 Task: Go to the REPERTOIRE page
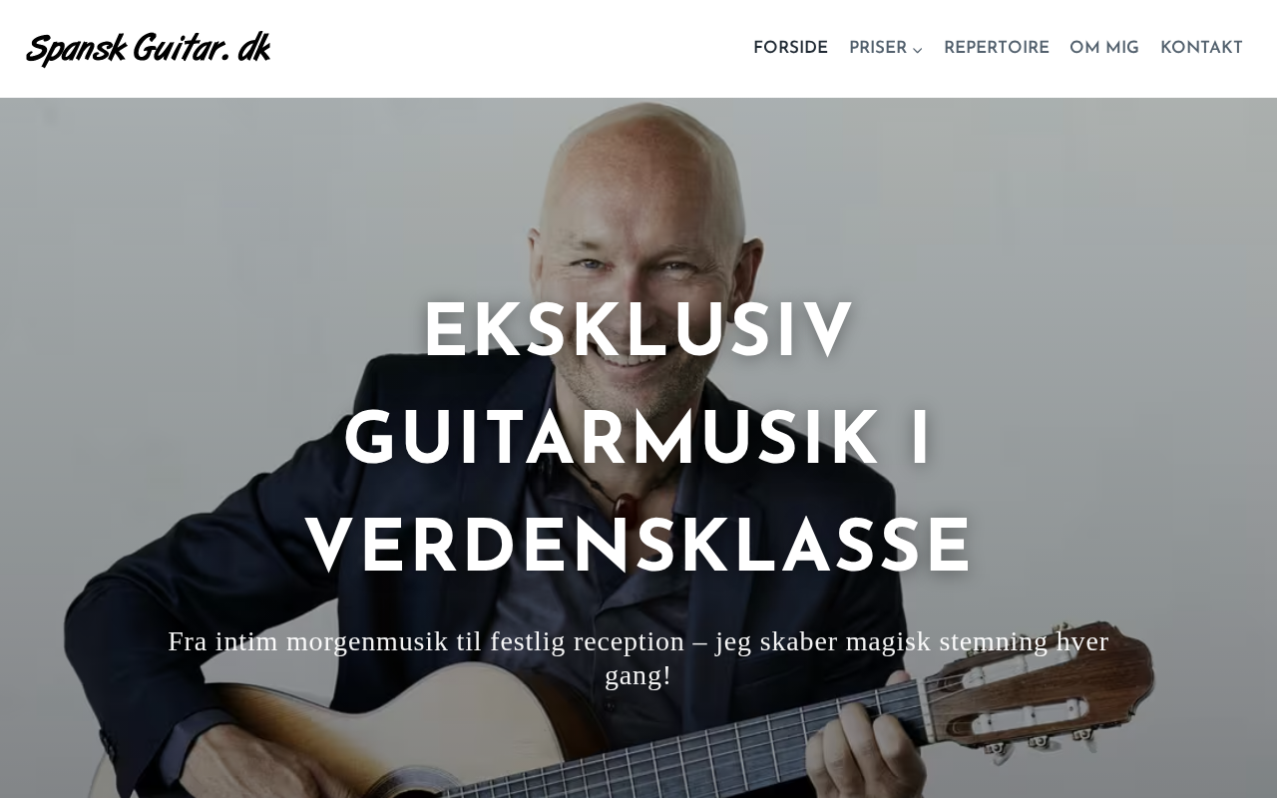coord(996,49)
